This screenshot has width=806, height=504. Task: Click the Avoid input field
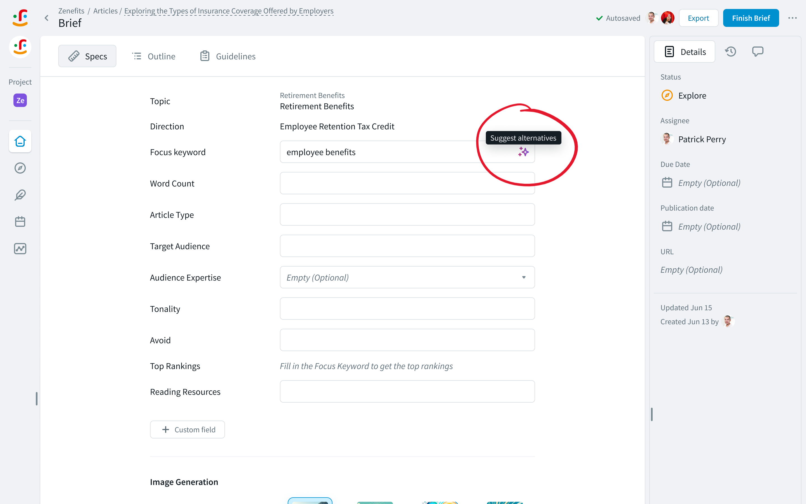pos(407,340)
